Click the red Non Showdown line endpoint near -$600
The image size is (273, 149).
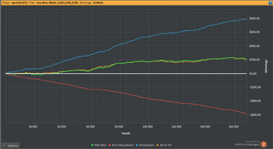[246, 113]
